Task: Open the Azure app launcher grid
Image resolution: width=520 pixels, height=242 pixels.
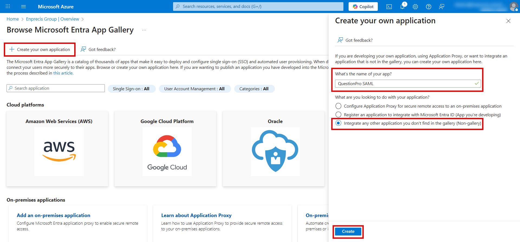Action: (8, 7)
